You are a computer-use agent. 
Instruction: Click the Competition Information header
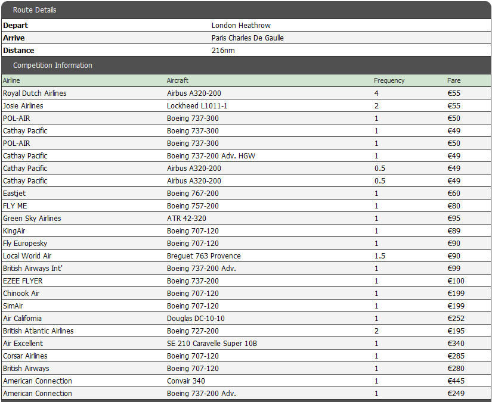point(246,65)
